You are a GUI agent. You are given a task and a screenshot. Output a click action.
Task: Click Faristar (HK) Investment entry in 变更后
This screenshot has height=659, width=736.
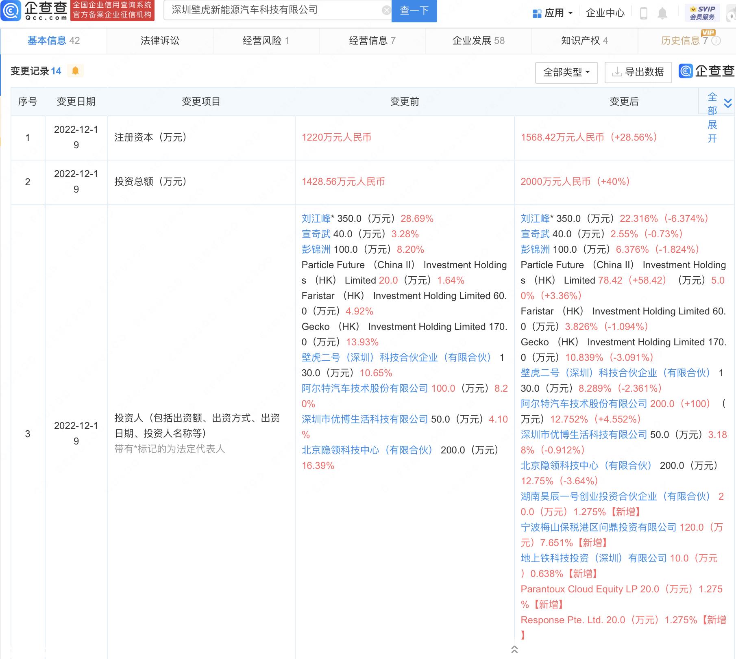pos(623,319)
